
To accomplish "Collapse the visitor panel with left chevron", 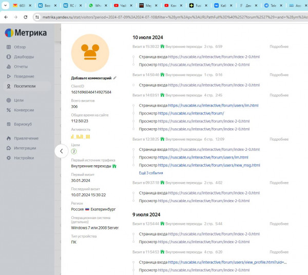I will click(61, 151).
